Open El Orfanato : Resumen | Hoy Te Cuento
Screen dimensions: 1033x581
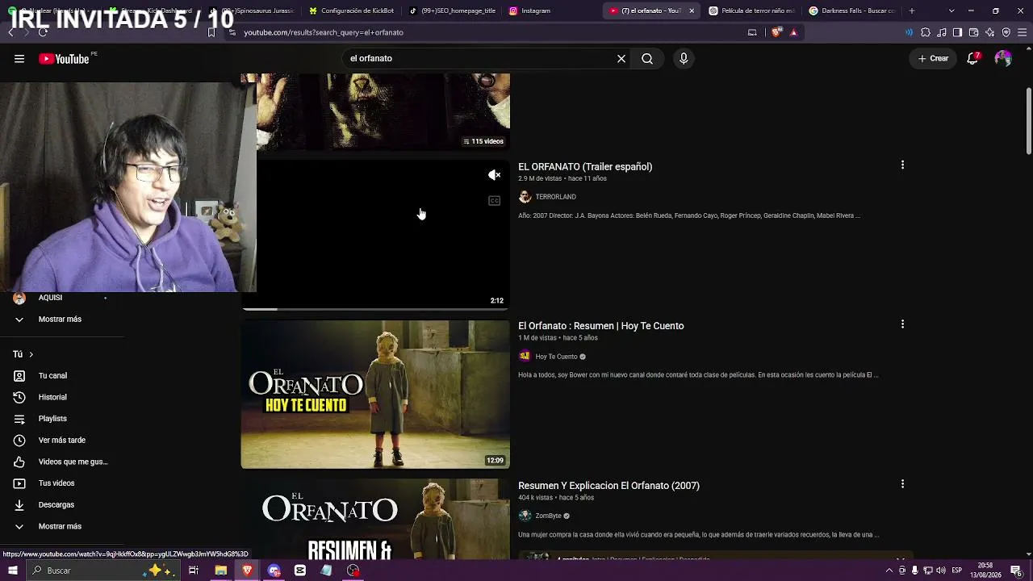pyautogui.click(x=600, y=326)
